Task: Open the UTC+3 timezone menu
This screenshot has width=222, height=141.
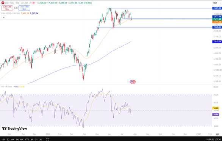Action: [213, 139]
